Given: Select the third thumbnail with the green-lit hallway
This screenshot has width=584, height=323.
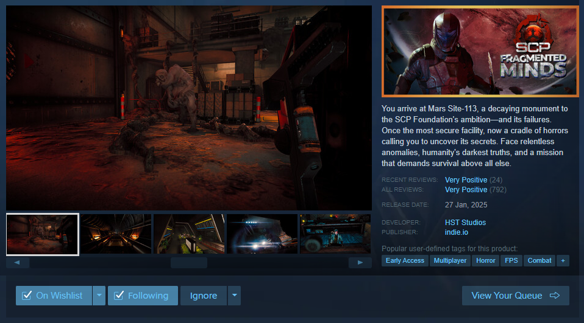Looking at the screenshot, I should (x=189, y=234).
